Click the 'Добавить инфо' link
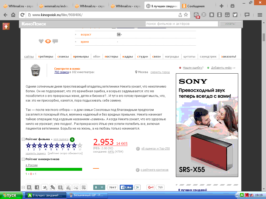The height and width of the screenshot is (199, 266). click(x=221, y=68)
